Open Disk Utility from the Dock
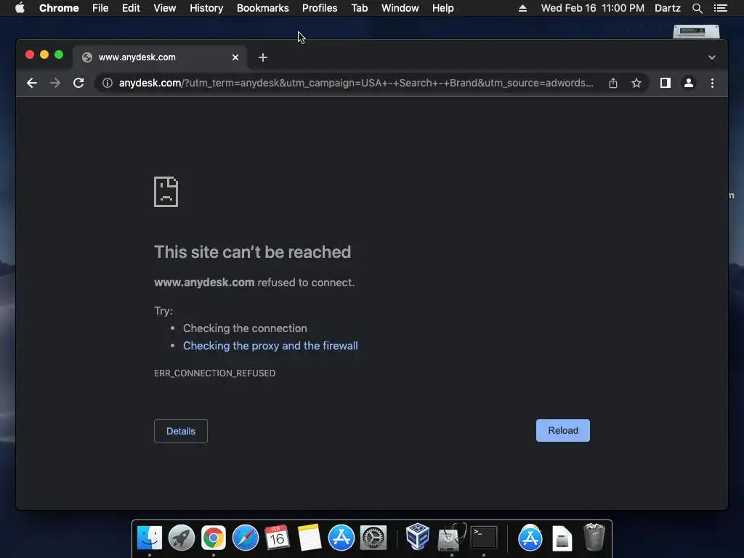This screenshot has width=744, height=558. (x=451, y=537)
